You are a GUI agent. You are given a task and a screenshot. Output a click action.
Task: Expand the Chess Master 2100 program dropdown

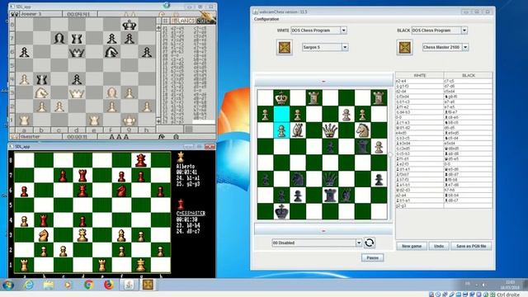coord(465,47)
